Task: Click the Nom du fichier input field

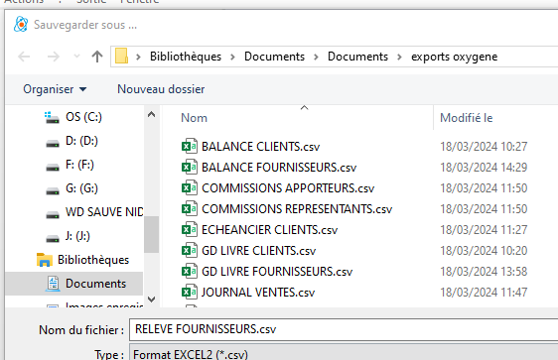Action: (344, 329)
